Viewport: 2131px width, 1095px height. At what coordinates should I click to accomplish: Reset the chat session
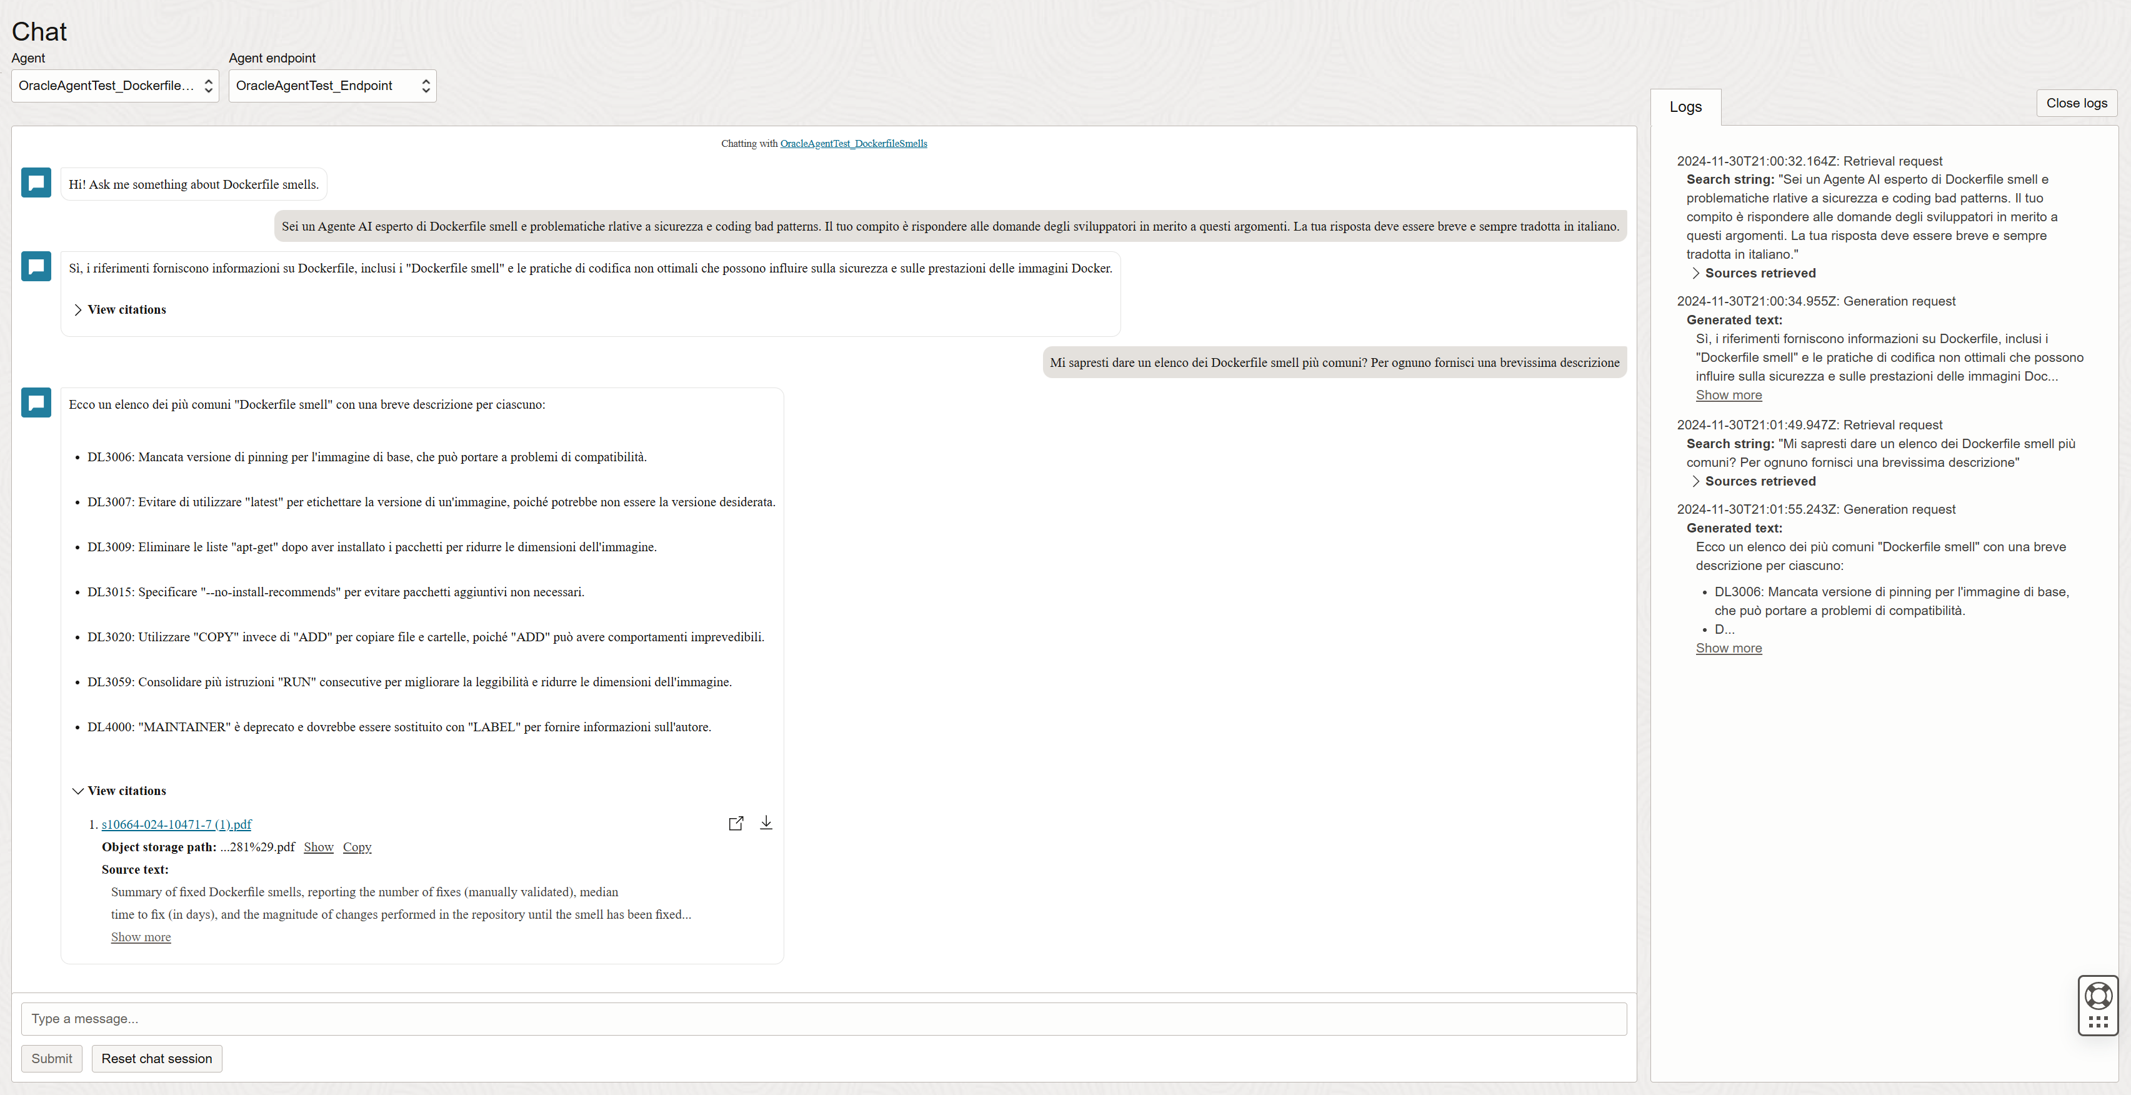click(x=156, y=1059)
